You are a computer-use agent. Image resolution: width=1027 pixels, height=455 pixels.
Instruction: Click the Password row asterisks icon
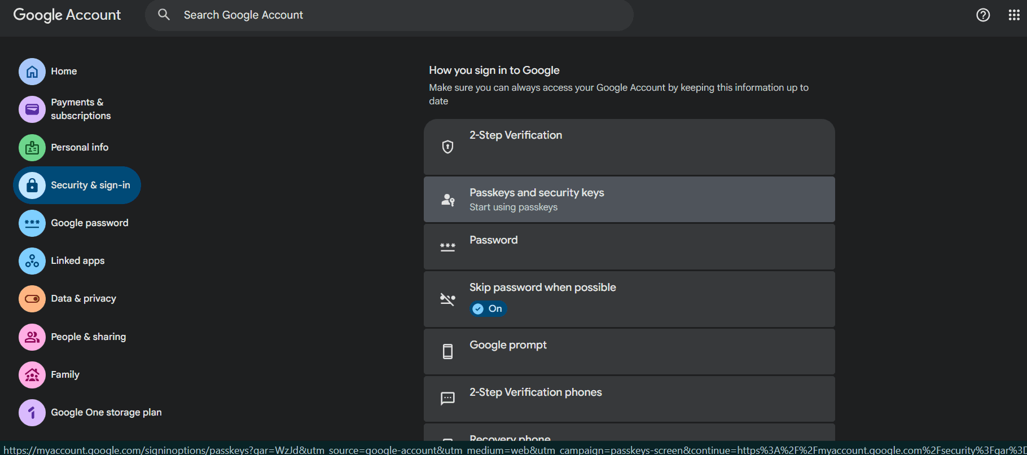coord(447,247)
